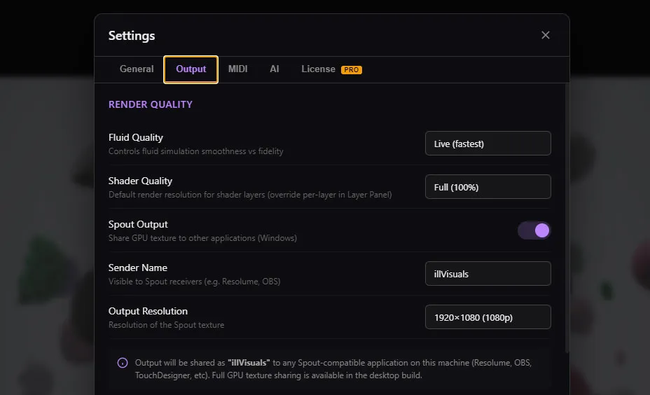Expand the Shader Quality dropdown
This screenshot has width=650, height=395.
[488, 187]
